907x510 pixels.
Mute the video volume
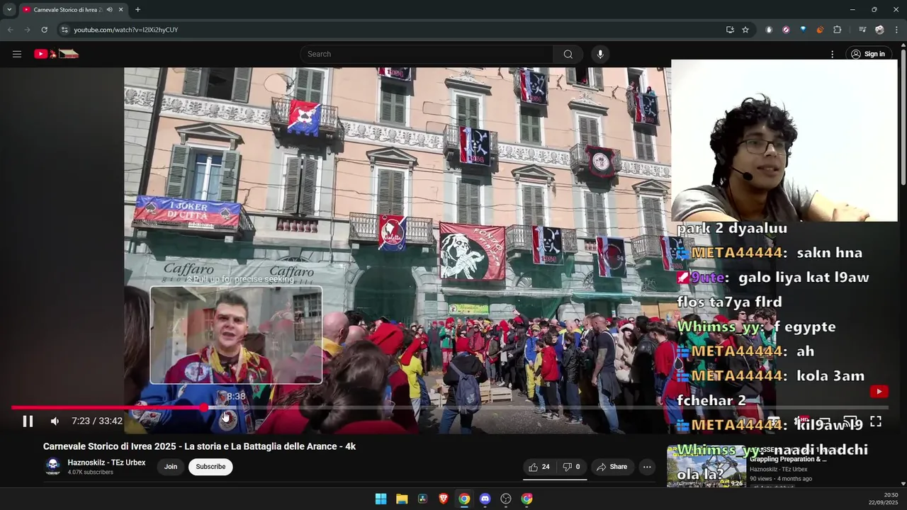point(55,421)
